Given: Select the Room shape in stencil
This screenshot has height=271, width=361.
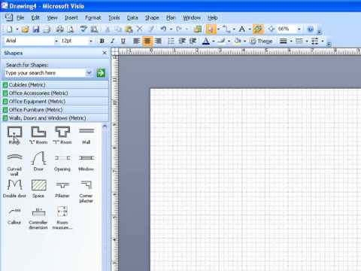Looking at the screenshot, I should pos(14,135).
